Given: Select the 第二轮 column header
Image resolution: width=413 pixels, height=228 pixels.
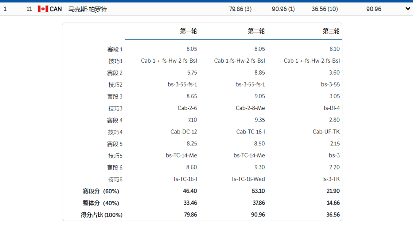Looking at the screenshot, I should coord(256,31).
